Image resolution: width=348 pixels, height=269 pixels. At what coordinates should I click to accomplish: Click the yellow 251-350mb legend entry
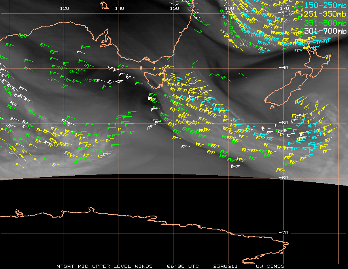pyautogui.click(x=325, y=14)
